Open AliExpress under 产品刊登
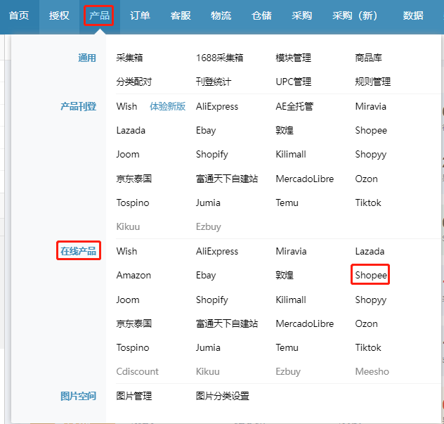This screenshot has height=424, width=444. 217,107
